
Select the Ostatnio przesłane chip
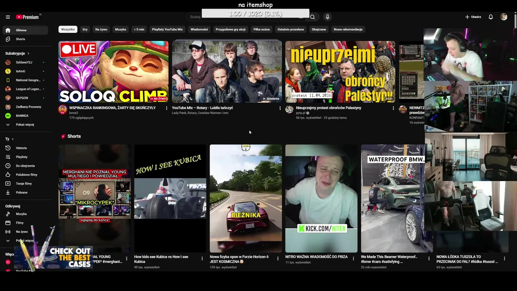coord(291,30)
